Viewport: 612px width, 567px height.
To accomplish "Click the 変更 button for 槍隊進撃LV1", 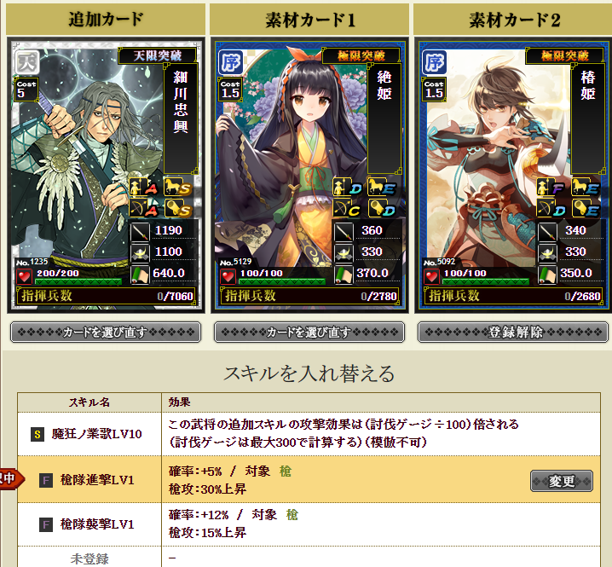I will coord(562,481).
